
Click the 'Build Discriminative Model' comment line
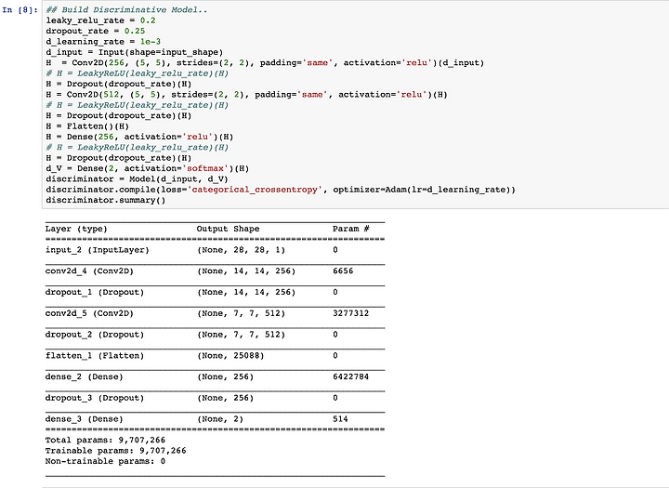pyautogui.click(x=126, y=10)
